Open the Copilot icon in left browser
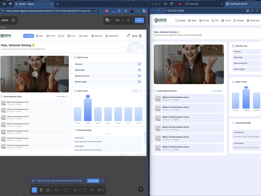Screen dimensions: 261x196 point(144,11)
